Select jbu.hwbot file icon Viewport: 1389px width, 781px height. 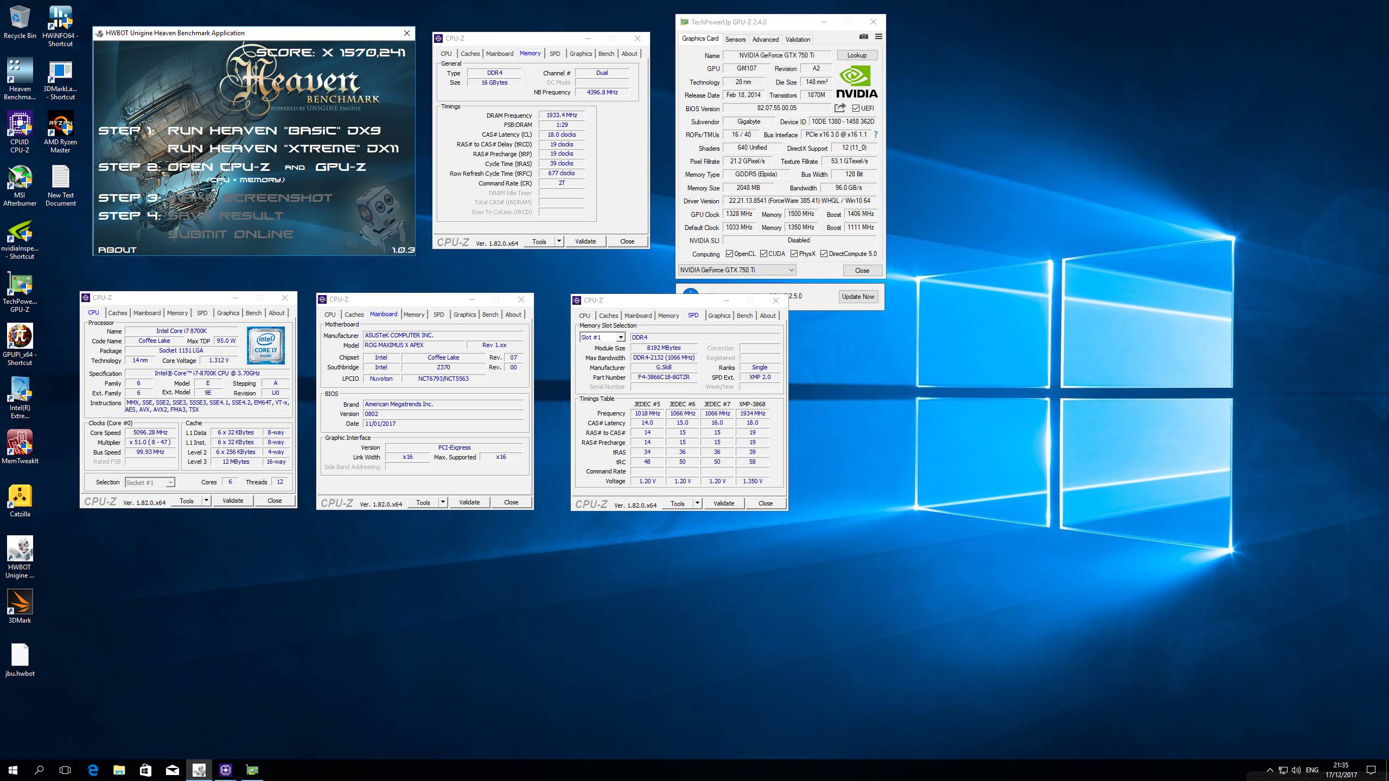pos(20,660)
